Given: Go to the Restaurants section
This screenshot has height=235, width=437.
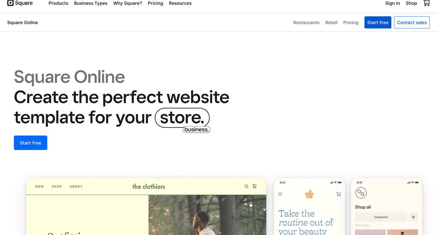Looking at the screenshot, I should 306,23.
